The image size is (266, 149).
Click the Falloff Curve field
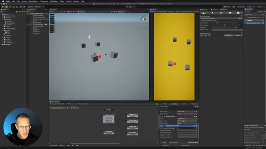click(x=227, y=29)
